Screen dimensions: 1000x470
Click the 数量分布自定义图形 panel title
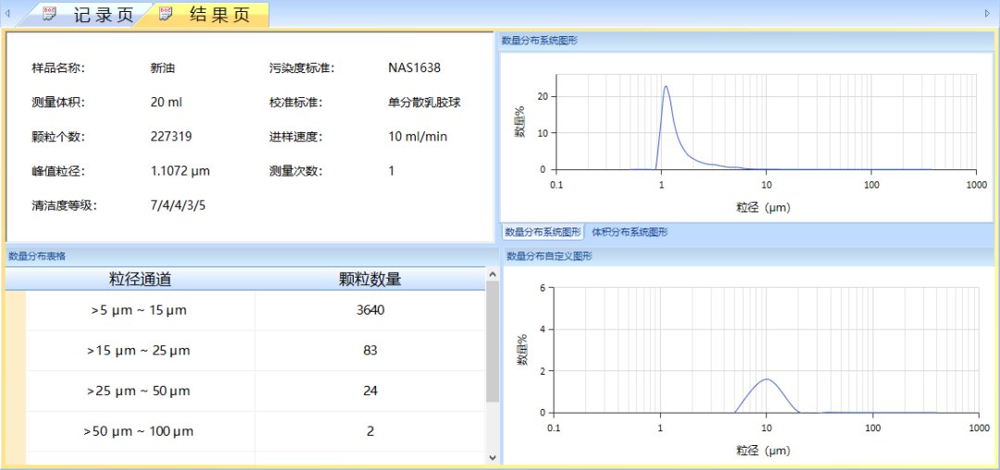coord(549,256)
